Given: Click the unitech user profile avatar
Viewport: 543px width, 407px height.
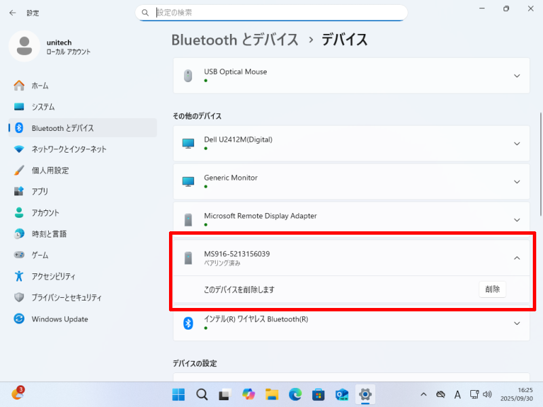Looking at the screenshot, I should [x=24, y=46].
